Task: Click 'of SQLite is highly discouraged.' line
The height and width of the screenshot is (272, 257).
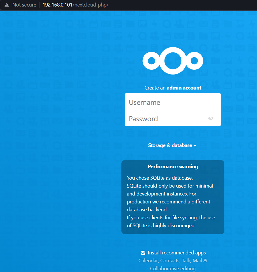Action: point(161,225)
